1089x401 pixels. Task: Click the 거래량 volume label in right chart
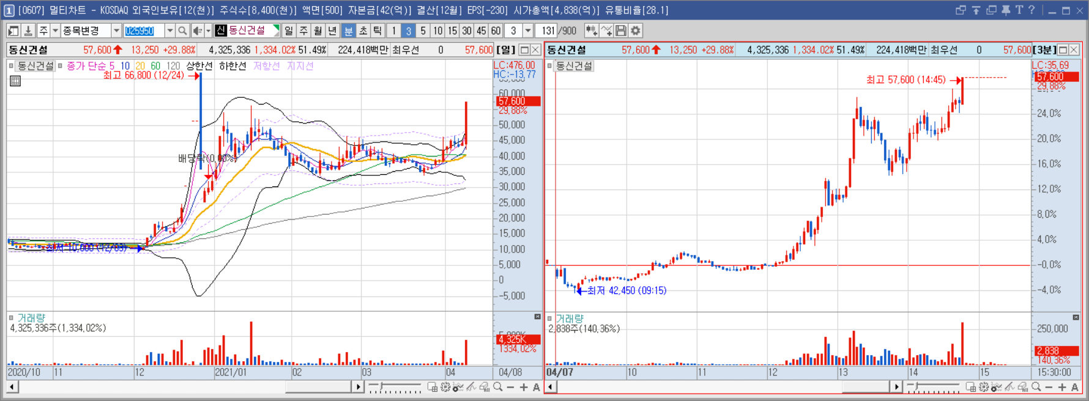point(570,318)
